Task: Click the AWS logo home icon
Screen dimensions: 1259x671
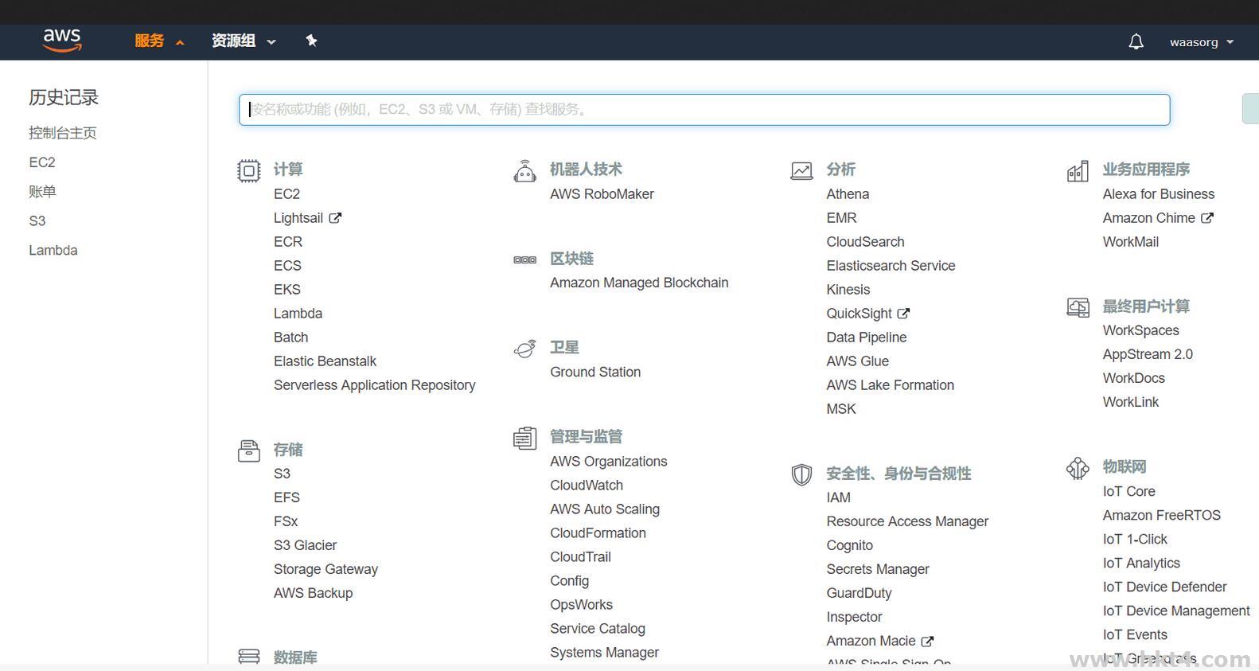Action: pyautogui.click(x=62, y=41)
